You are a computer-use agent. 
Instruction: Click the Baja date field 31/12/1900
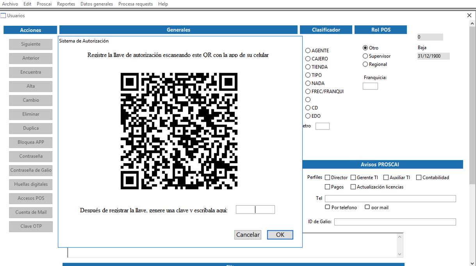pyautogui.click(x=433, y=56)
